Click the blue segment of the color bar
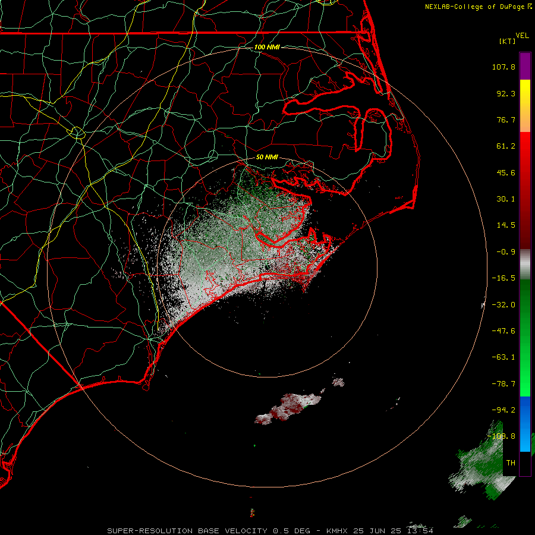 (x=525, y=424)
